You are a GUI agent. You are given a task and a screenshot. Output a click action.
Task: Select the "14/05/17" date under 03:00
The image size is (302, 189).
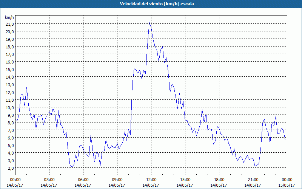(x=49, y=185)
